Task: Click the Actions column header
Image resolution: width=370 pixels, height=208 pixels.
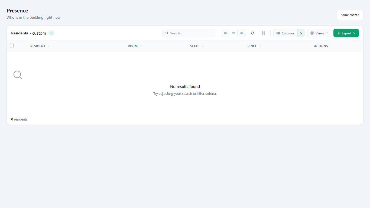Action: 321,46
